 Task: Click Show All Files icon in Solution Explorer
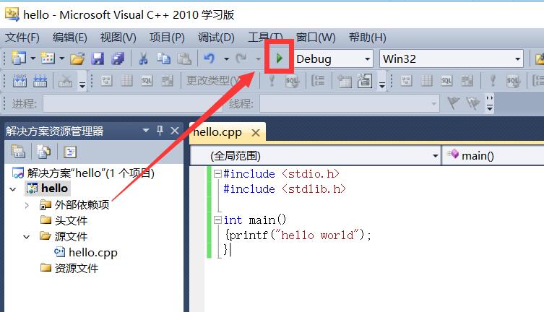click(x=44, y=152)
